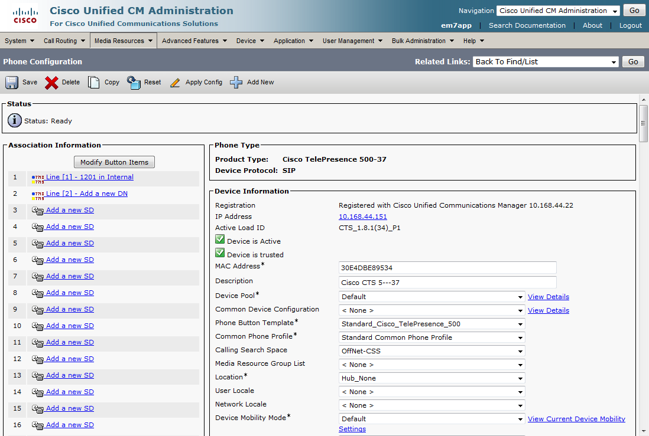
Task: Open the User Locale dropdown
Action: pos(431,392)
